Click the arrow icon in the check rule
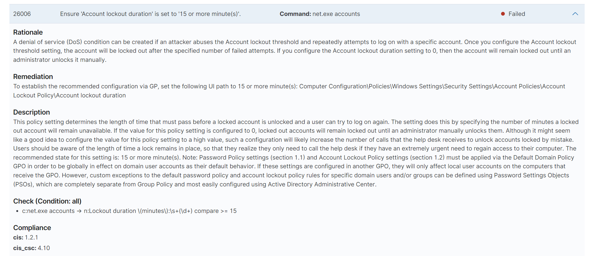 pos(79,211)
